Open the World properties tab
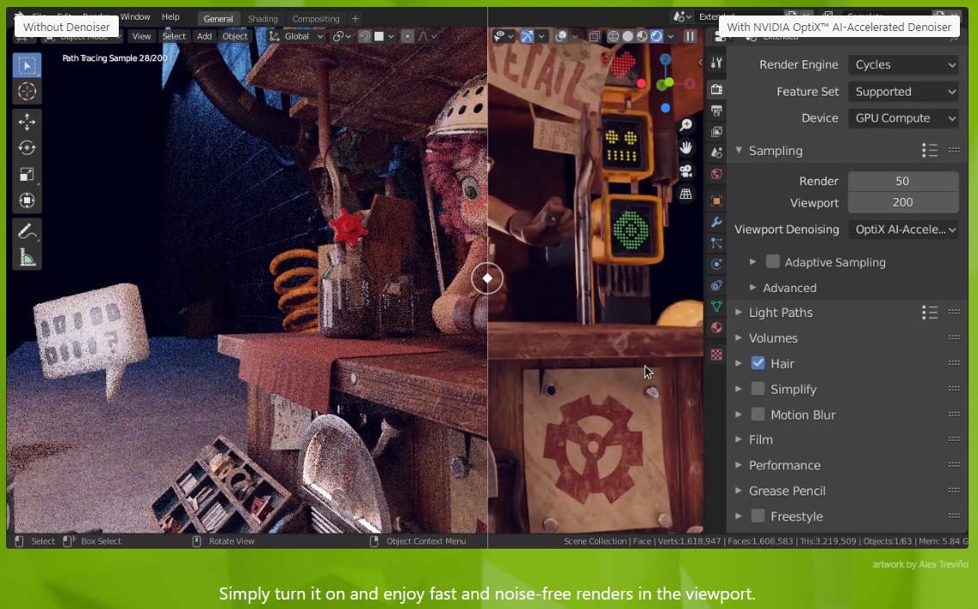Image resolution: width=978 pixels, height=609 pixels. 716,174
